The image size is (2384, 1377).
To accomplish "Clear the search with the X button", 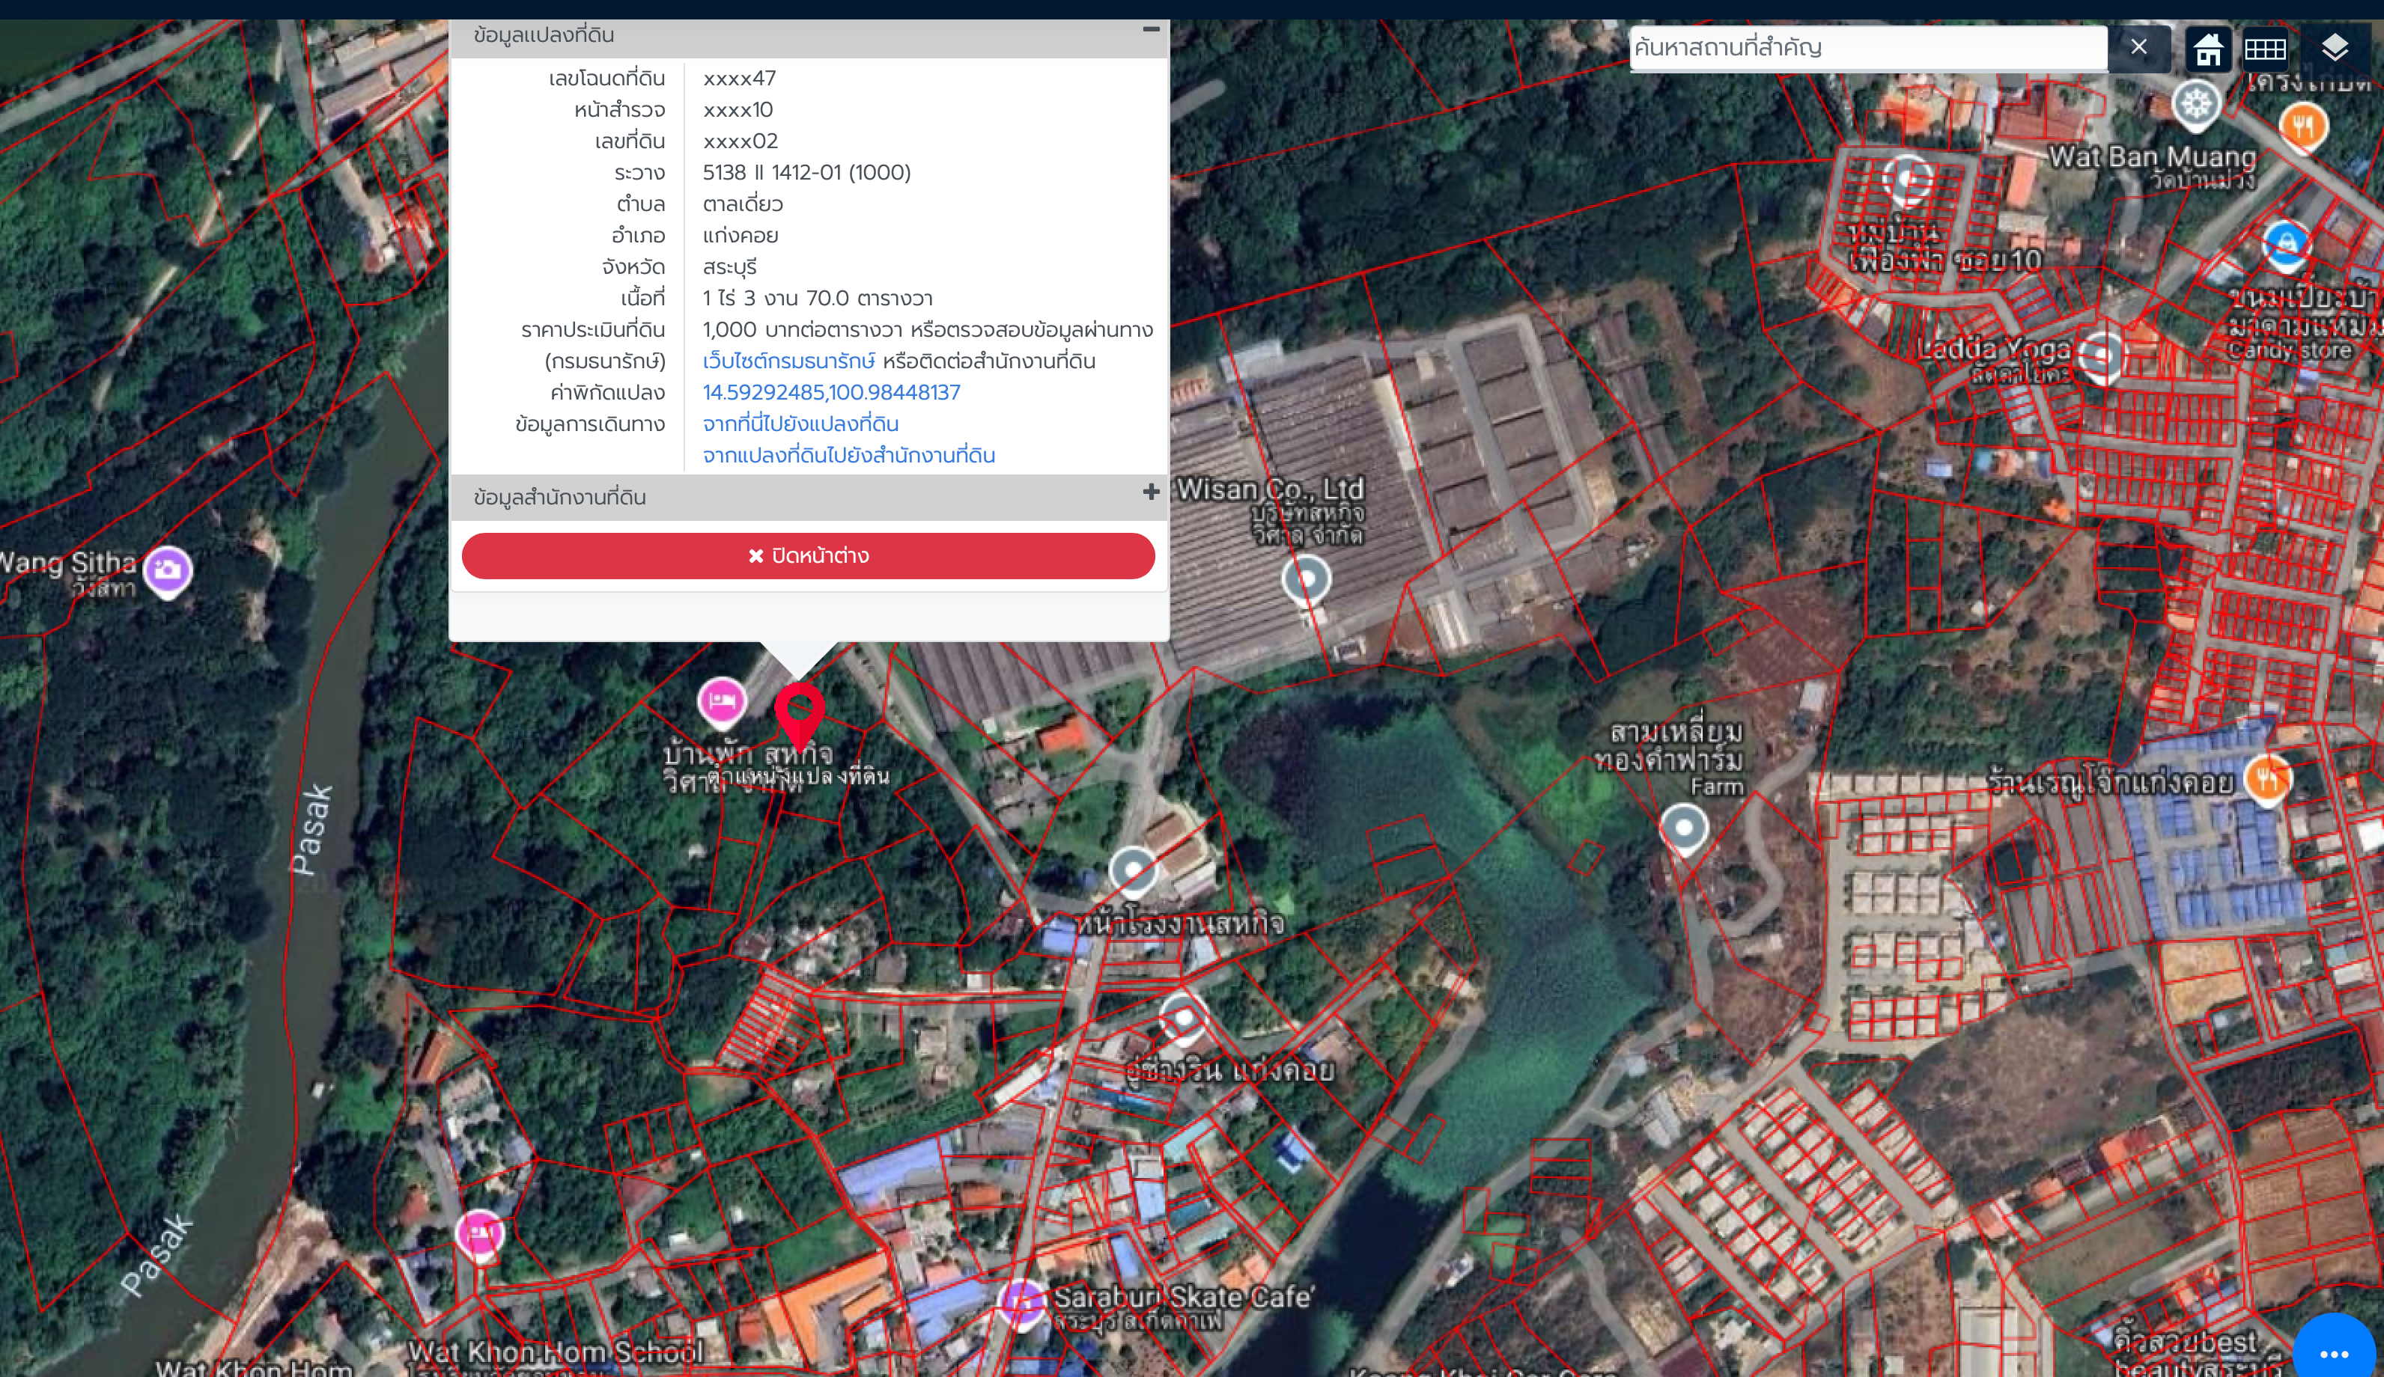I will [x=2138, y=47].
